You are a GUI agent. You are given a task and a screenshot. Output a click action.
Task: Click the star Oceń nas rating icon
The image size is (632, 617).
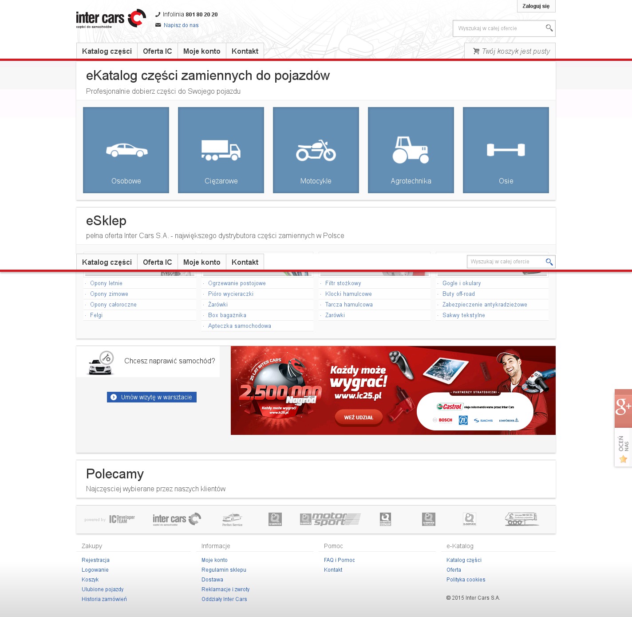coord(623,459)
